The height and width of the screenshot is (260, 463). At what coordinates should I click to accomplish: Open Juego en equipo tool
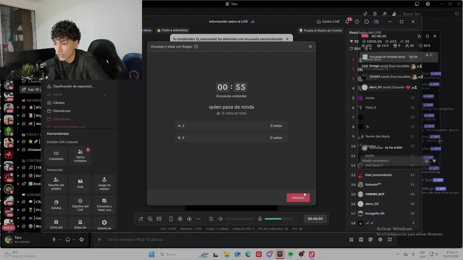click(104, 183)
